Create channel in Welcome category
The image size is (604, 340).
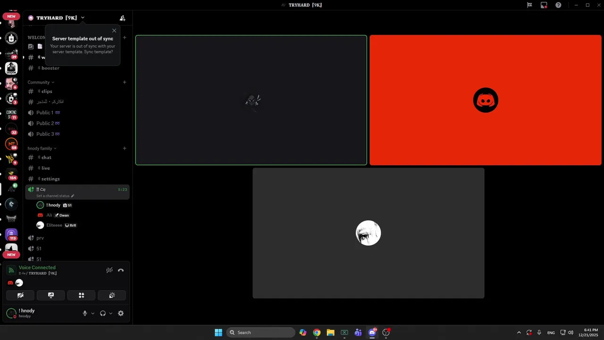(x=125, y=37)
